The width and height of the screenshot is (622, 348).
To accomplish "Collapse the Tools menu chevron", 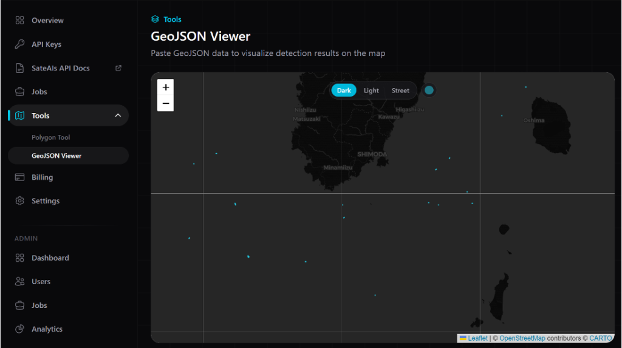I will click(118, 115).
